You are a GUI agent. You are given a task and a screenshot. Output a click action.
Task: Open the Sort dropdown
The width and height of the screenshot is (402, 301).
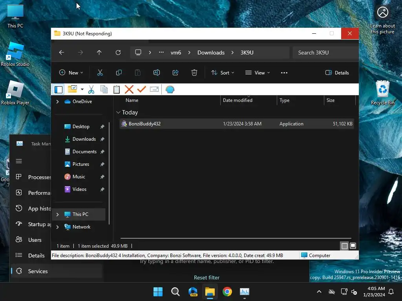click(223, 73)
